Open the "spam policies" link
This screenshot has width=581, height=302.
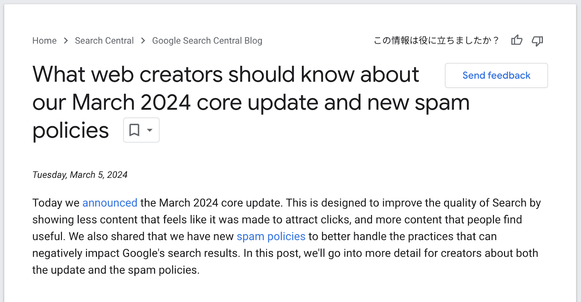coord(271,236)
